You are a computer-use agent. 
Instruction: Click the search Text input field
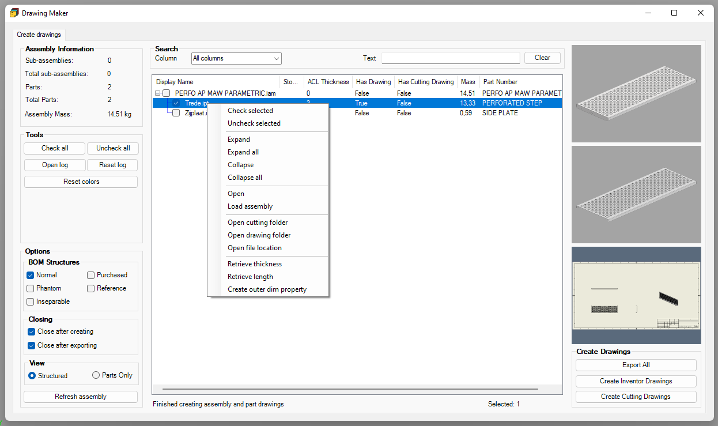451,58
